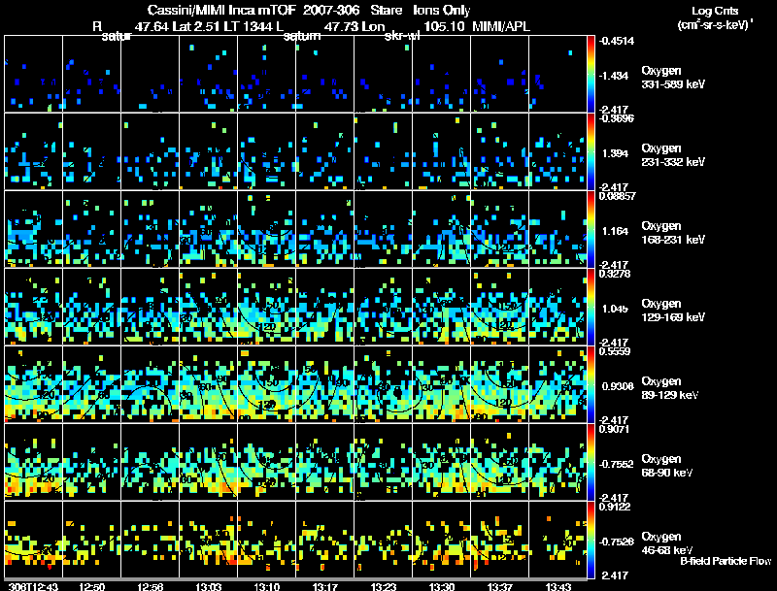Click the Oxygen 168-231 keV color scale bar
The width and height of the screenshot is (777, 591).
tap(591, 229)
